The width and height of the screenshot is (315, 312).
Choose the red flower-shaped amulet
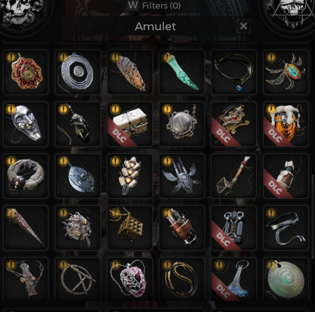point(26,72)
